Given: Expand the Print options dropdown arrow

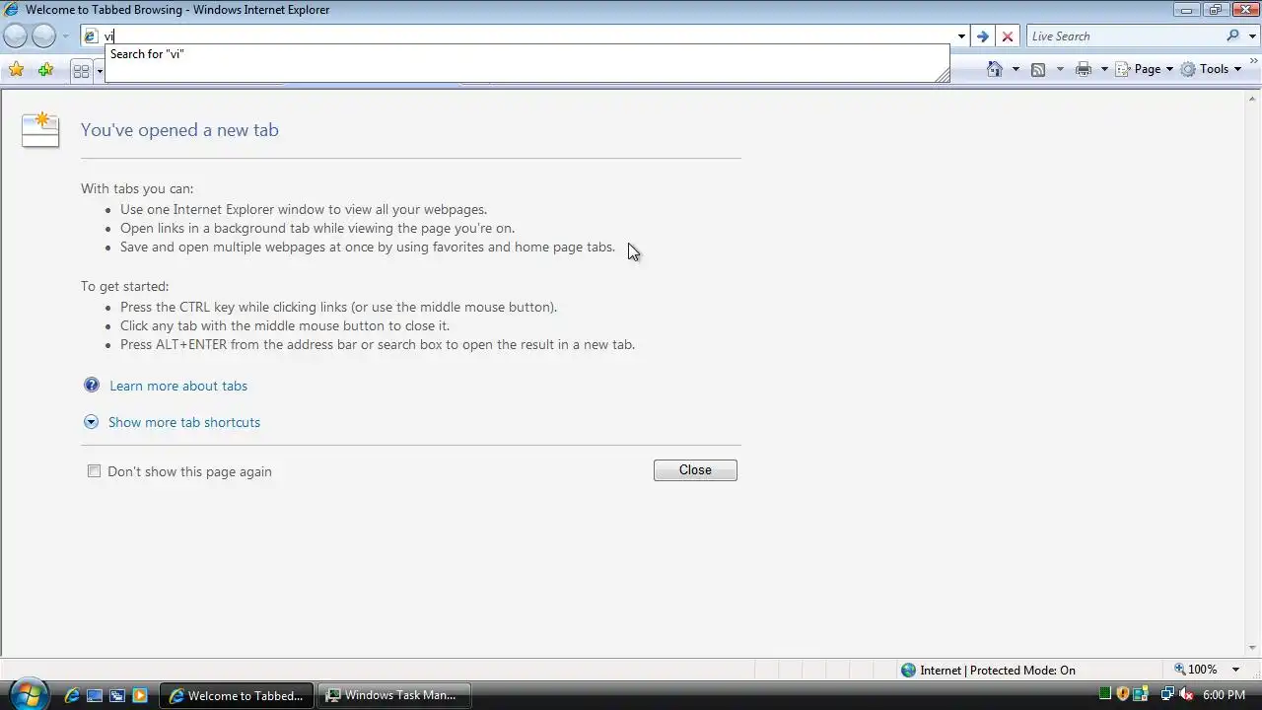Looking at the screenshot, I should pyautogui.click(x=1104, y=69).
